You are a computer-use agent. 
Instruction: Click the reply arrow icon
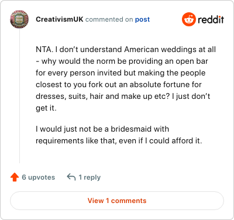coord(71,177)
